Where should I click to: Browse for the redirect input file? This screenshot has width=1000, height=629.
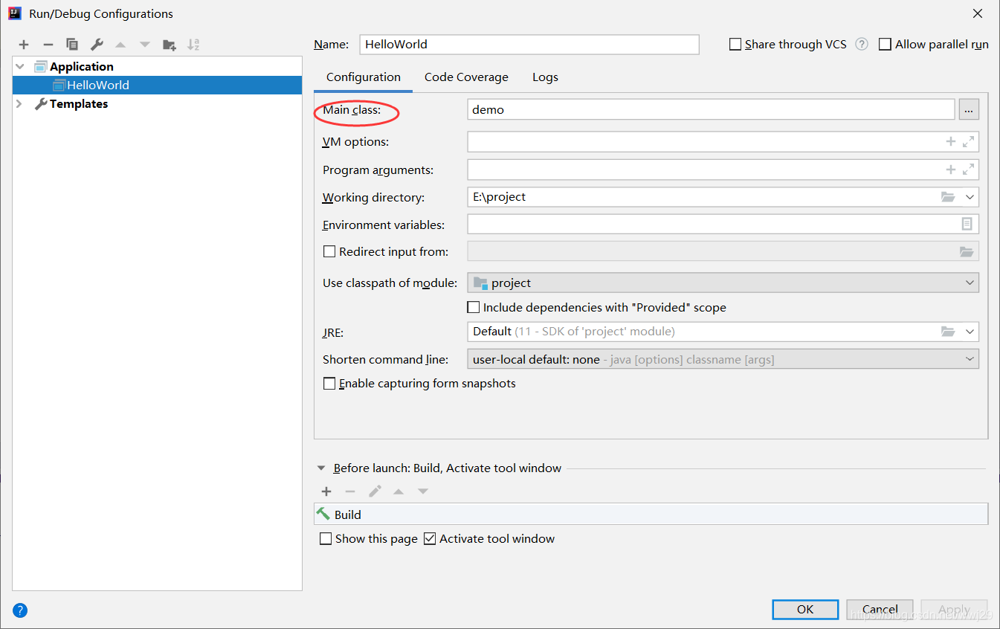coord(967,251)
